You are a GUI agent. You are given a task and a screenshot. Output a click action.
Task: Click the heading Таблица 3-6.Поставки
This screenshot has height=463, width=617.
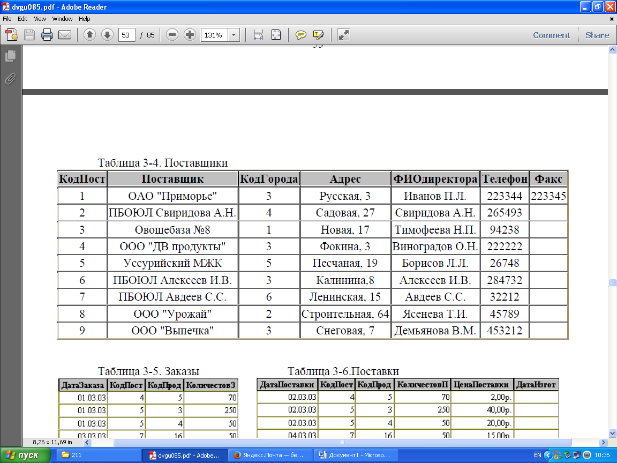tap(343, 371)
